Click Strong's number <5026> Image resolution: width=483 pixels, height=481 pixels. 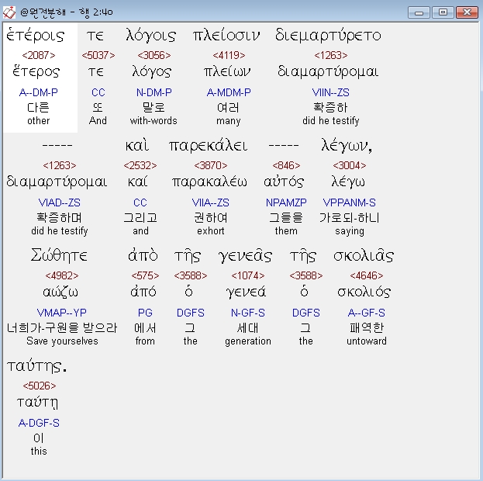(40, 386)
